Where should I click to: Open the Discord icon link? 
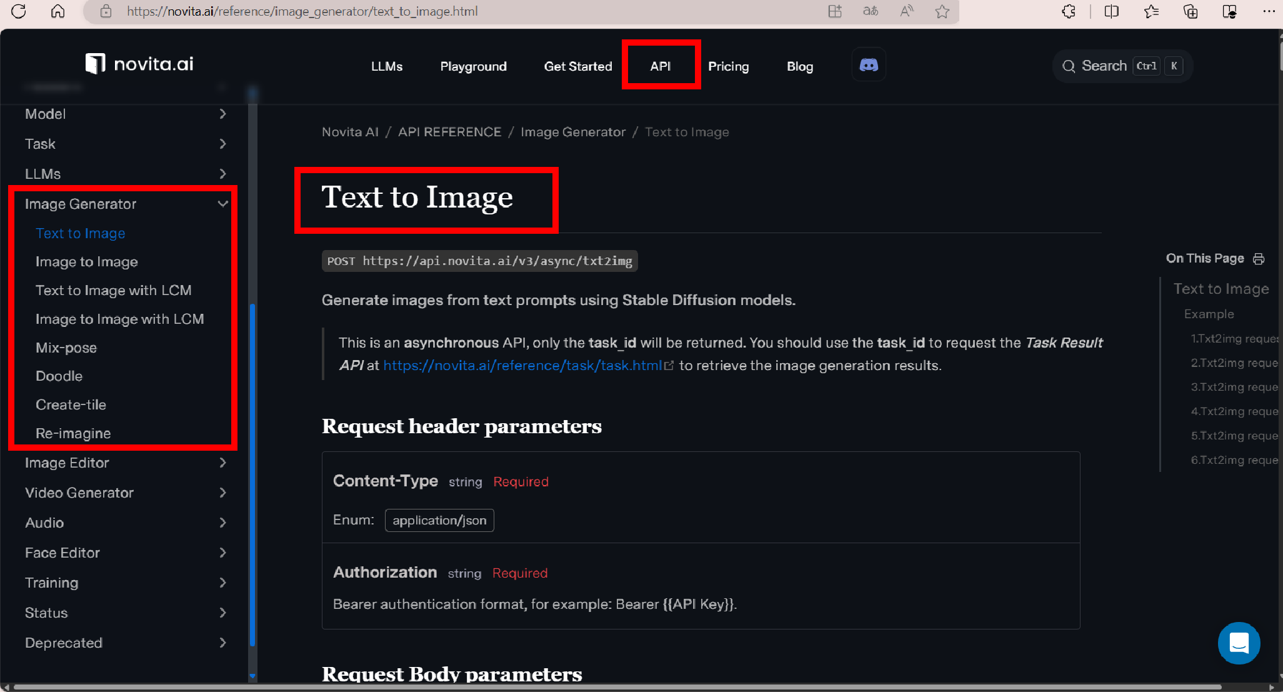tap(869, 65)
